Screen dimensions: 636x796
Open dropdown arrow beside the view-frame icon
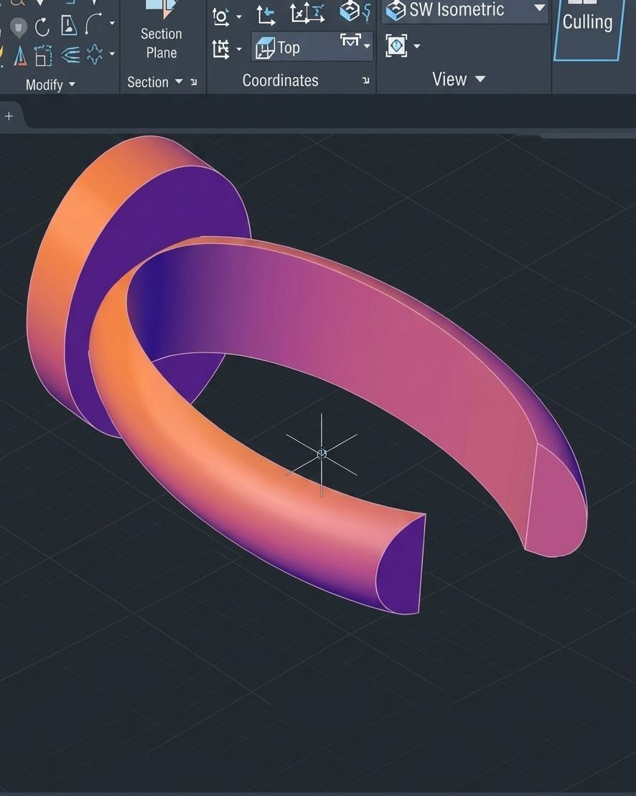pyautogui.click(x=417, y=46)
